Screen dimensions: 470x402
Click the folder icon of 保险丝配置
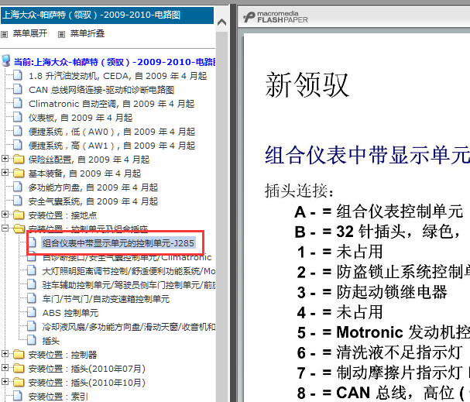point(19,159)
